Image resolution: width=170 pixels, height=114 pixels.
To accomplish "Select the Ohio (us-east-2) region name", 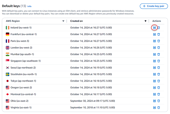I will (x=19, y=101).
